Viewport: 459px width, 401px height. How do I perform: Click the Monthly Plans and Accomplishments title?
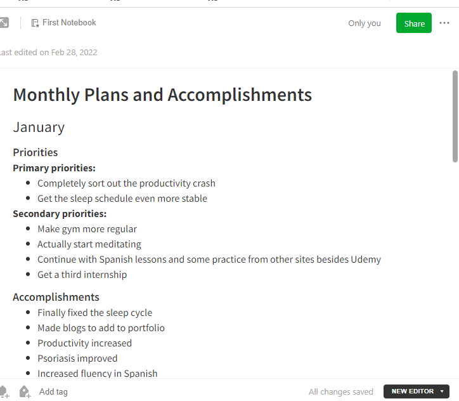(162, 95)
